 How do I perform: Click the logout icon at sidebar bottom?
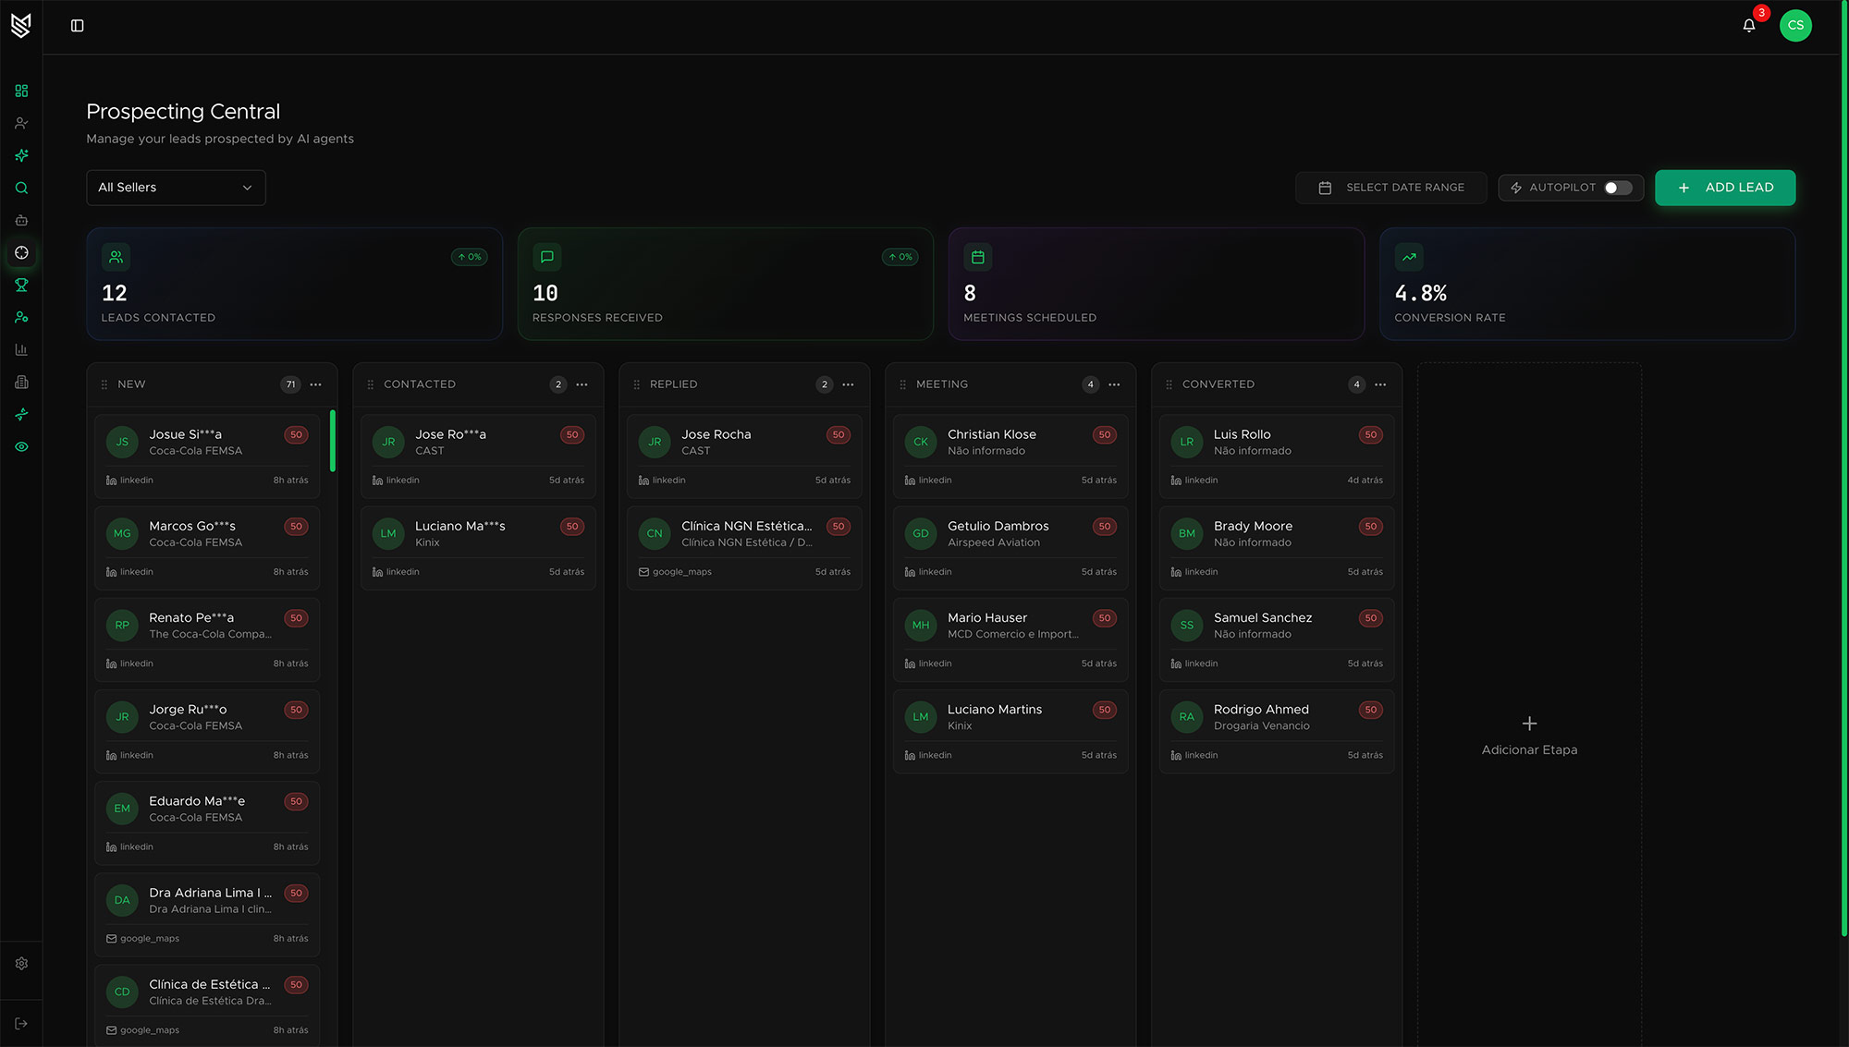[x=21, y=1023]
